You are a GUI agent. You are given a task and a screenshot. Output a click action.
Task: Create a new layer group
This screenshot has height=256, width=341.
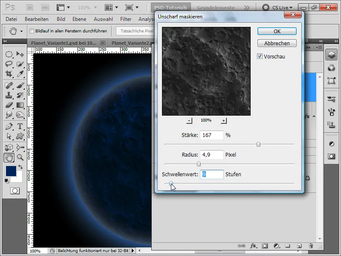(288, 246)
